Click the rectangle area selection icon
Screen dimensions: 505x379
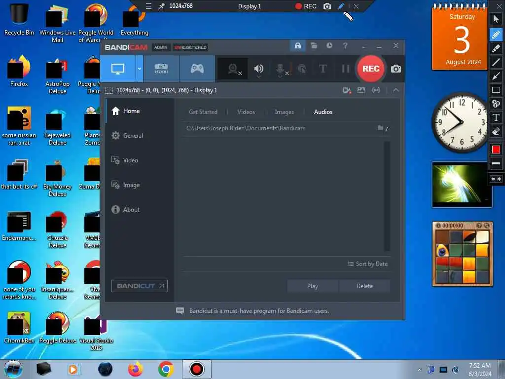pos(109,90)
